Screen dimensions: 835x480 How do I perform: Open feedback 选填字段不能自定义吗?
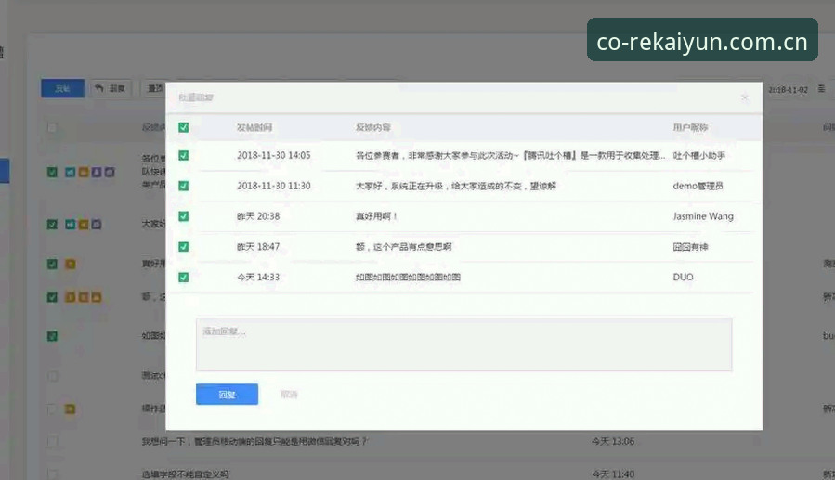tap(186, 474)
